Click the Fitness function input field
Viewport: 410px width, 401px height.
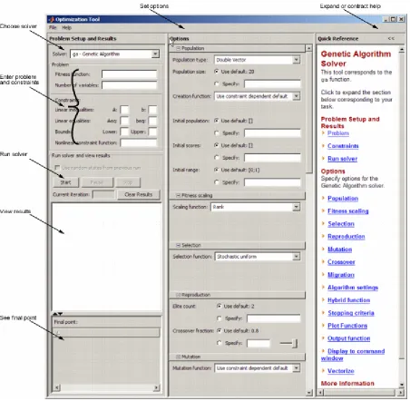tap(130, 74)
